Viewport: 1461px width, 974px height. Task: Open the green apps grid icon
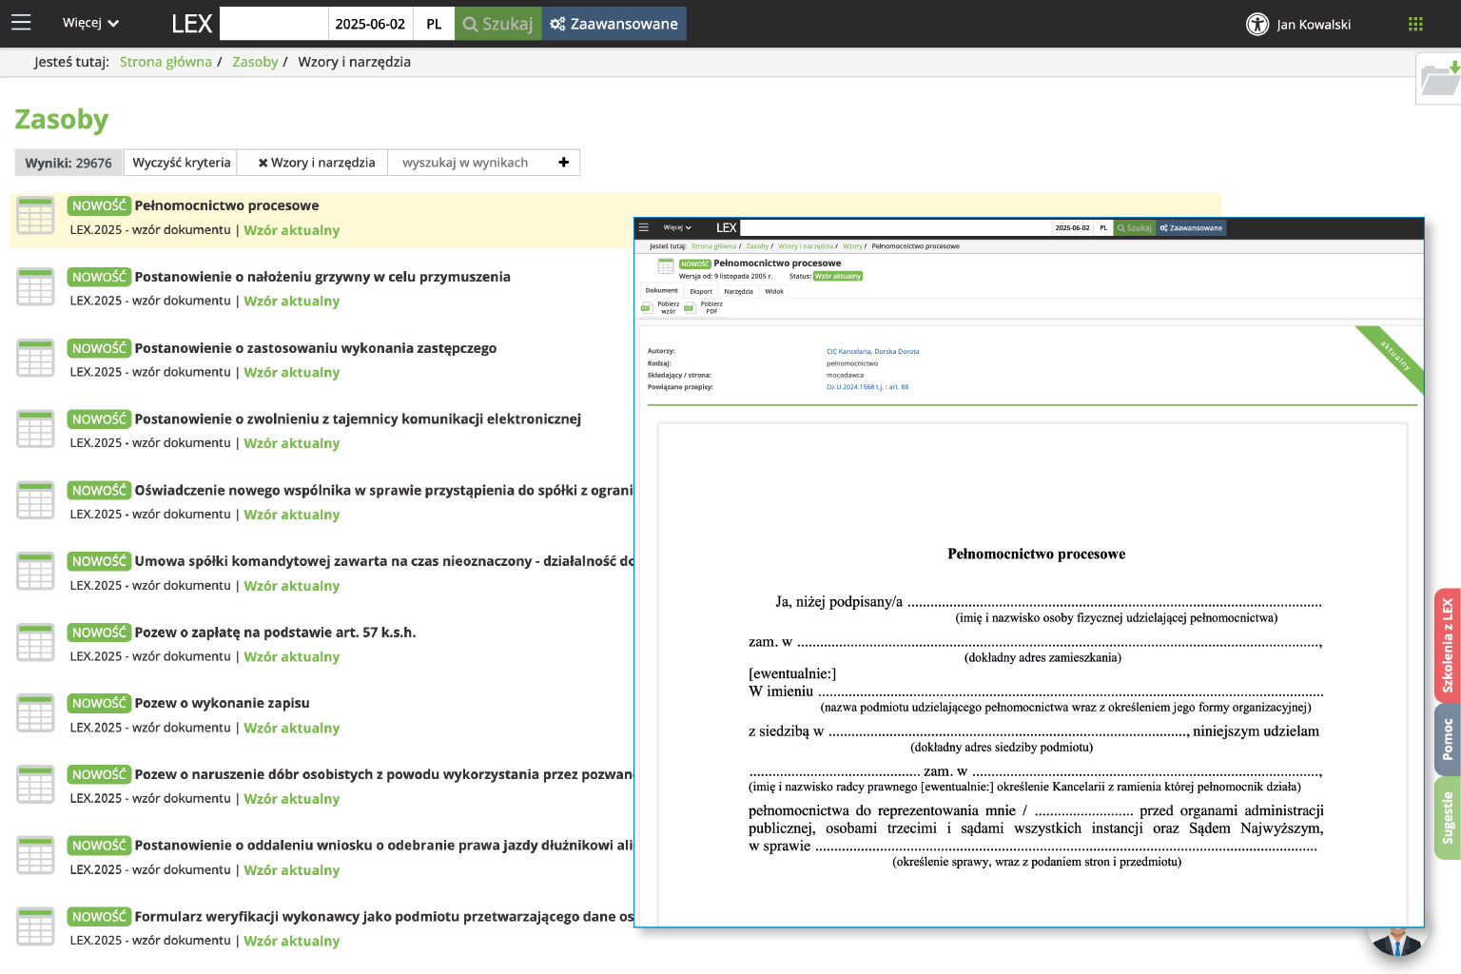(1415, 25)
